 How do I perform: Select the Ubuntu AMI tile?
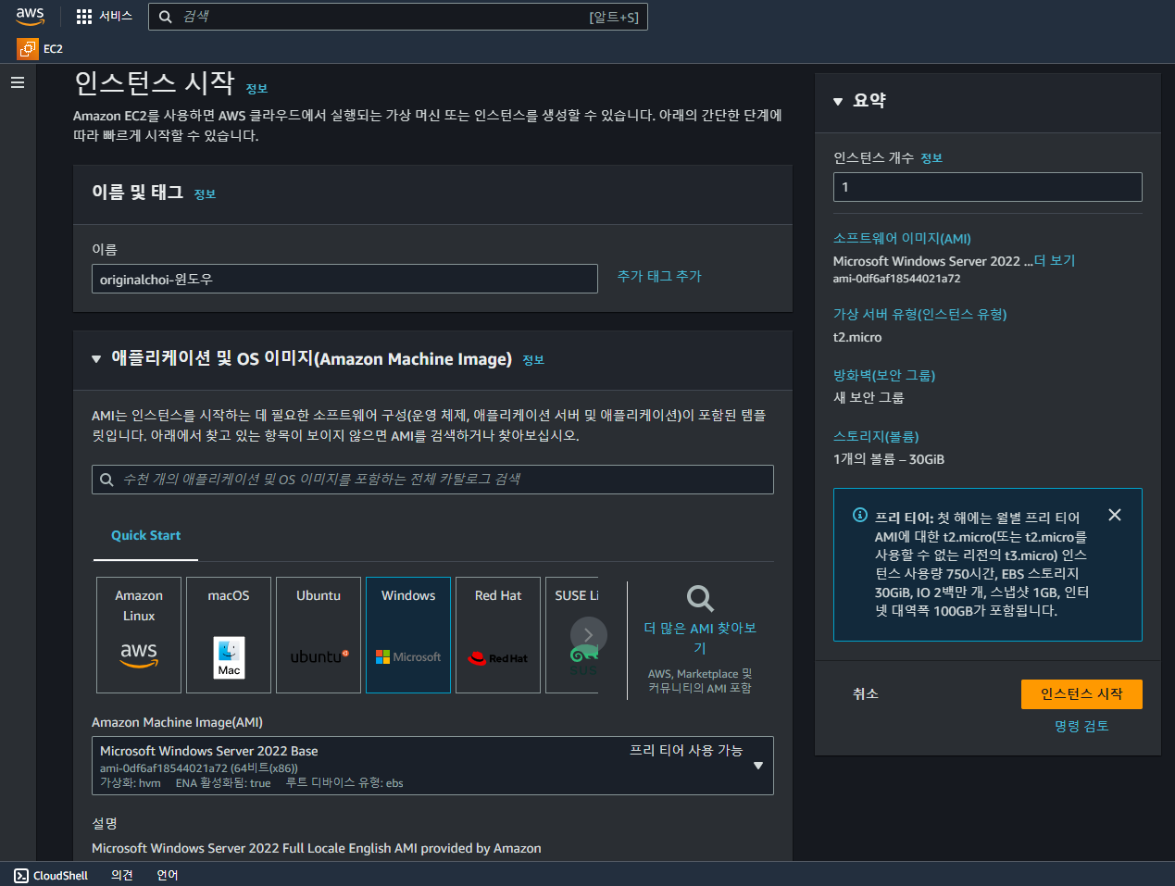tap(319, 635)
